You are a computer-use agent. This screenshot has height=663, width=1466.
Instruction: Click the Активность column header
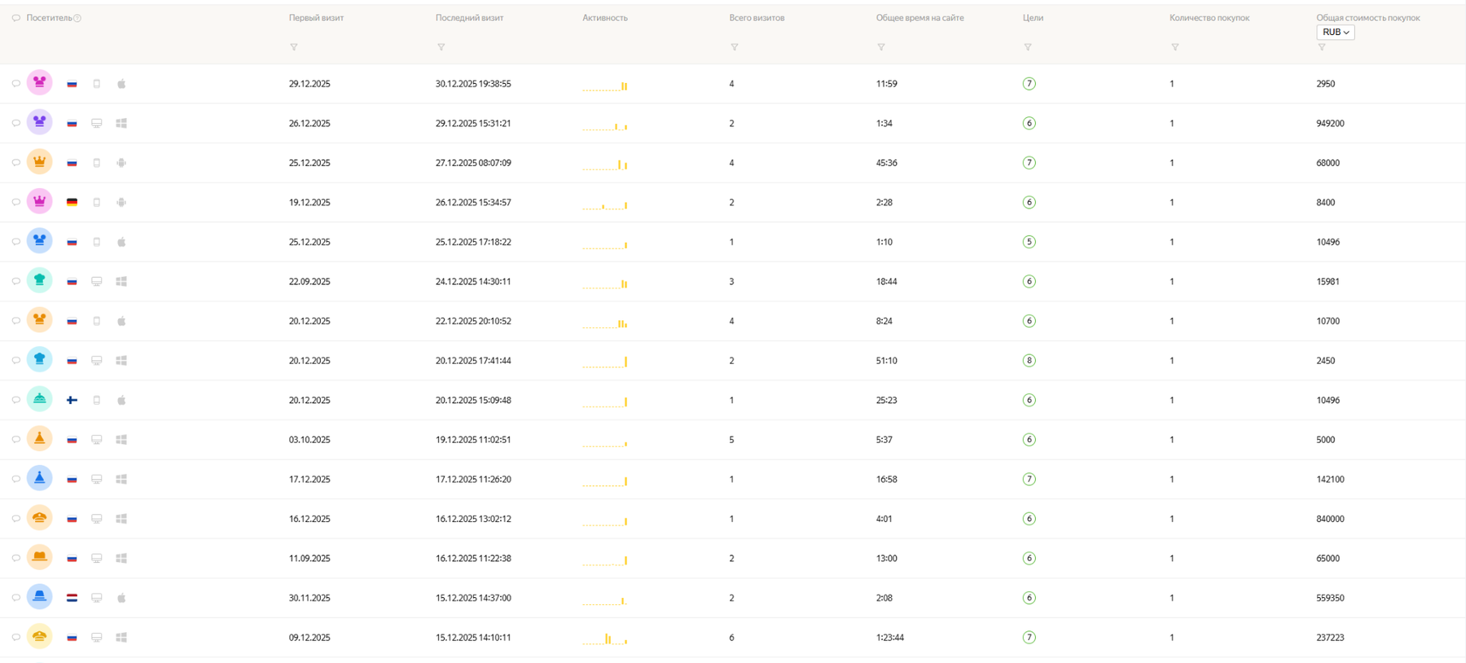click(x=604, y=18)
